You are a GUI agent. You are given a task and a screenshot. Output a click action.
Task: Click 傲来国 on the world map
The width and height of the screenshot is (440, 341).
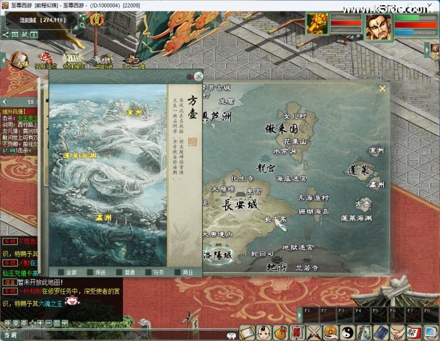coord(282,129)
